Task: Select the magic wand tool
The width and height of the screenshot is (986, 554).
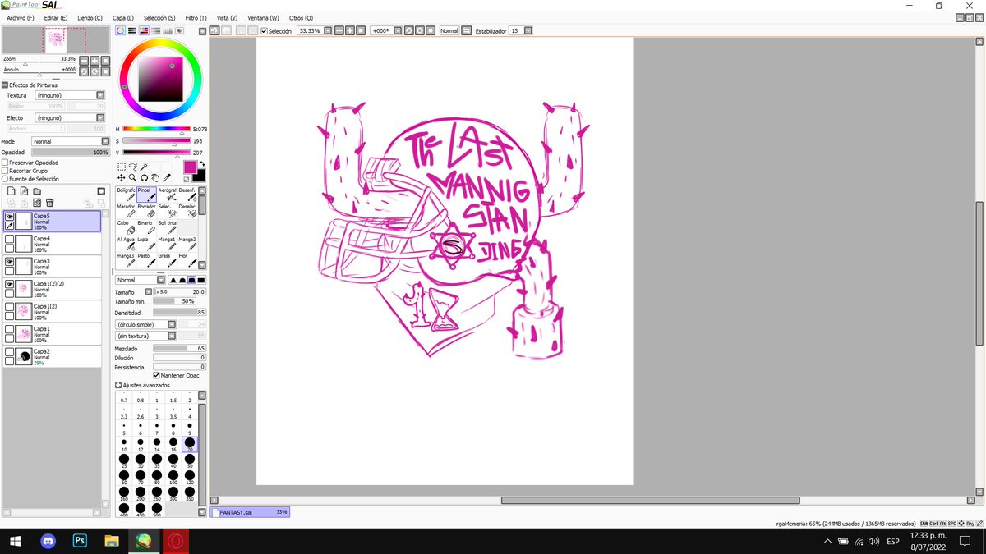Action: [x=144, y=167]
